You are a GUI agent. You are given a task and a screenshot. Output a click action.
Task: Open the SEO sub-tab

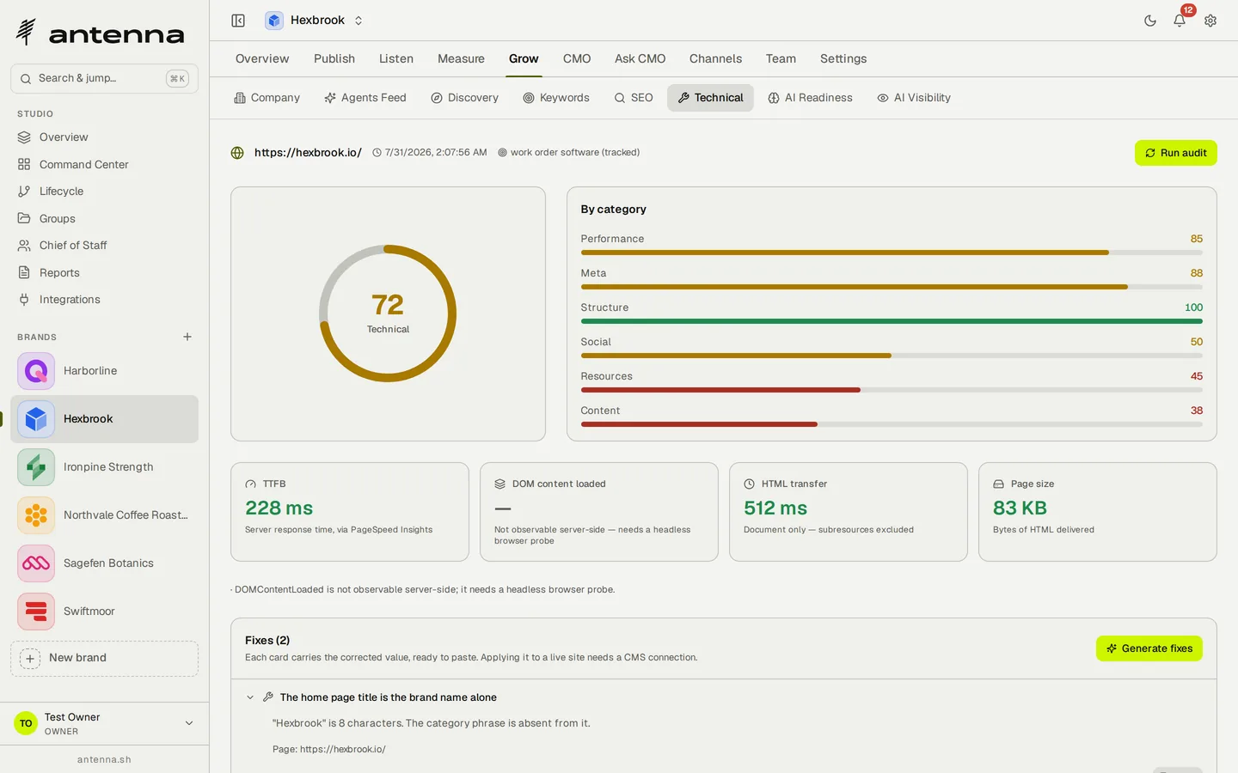[634, 98]
